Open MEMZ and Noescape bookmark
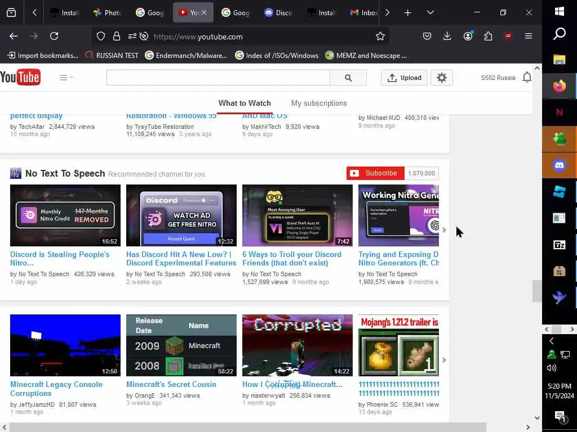 pyautogui.click(x=366, y=56)
